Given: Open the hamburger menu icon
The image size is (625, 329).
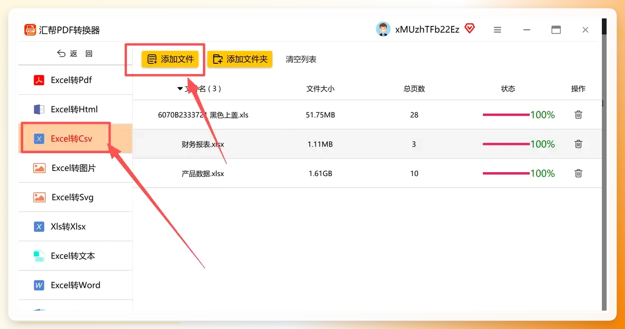Looking at the screenshot, I should (x=498, y=30).
